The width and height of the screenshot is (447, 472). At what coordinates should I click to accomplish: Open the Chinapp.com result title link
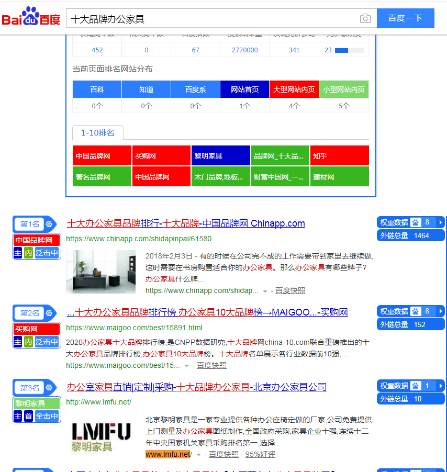(186, 223)
